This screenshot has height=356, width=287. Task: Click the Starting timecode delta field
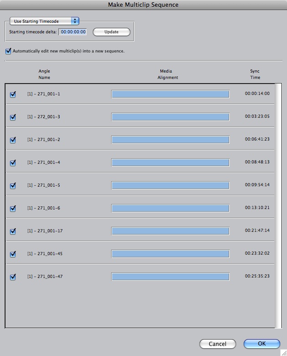(x=73, y=32)
